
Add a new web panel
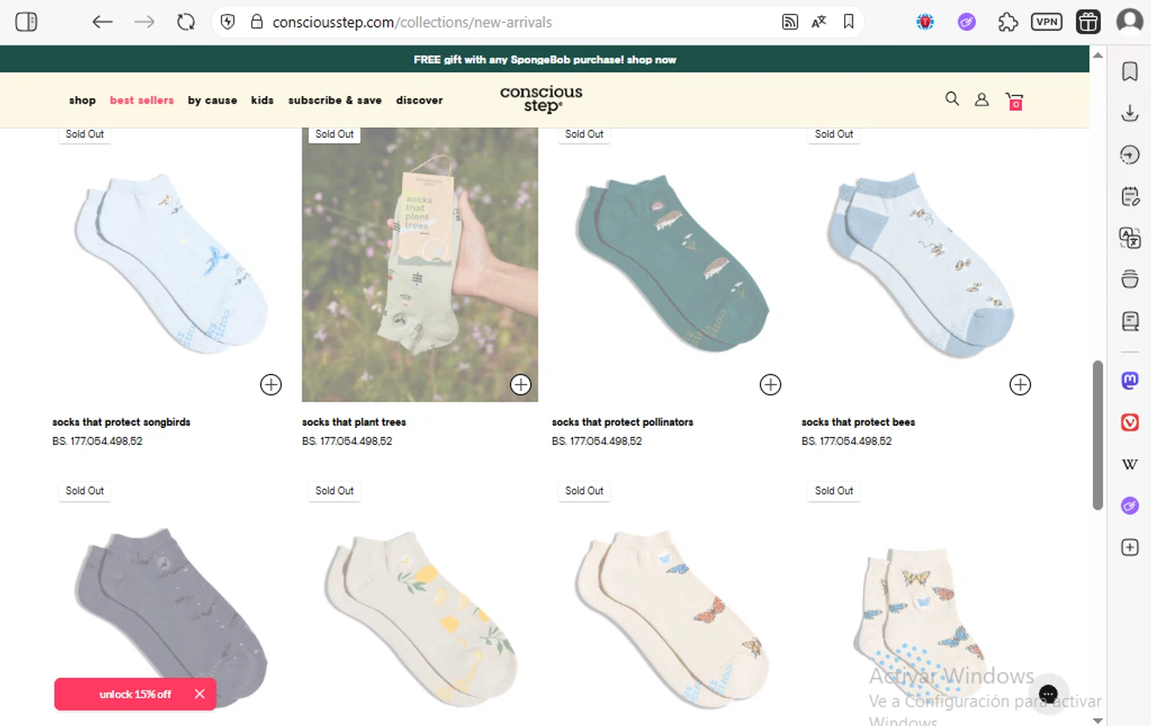(1130, 547)
